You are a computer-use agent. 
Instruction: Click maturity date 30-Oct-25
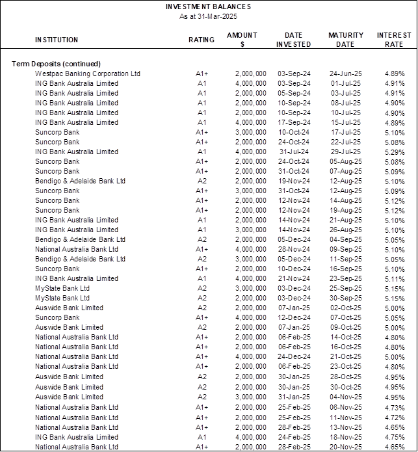(346, 388)
